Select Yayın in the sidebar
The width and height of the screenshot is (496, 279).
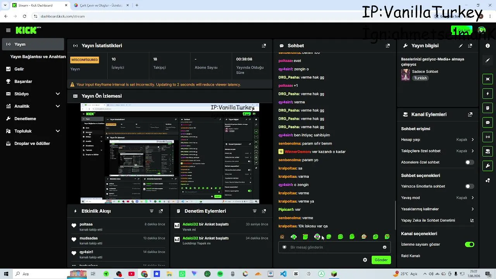[x=33, y=44]
